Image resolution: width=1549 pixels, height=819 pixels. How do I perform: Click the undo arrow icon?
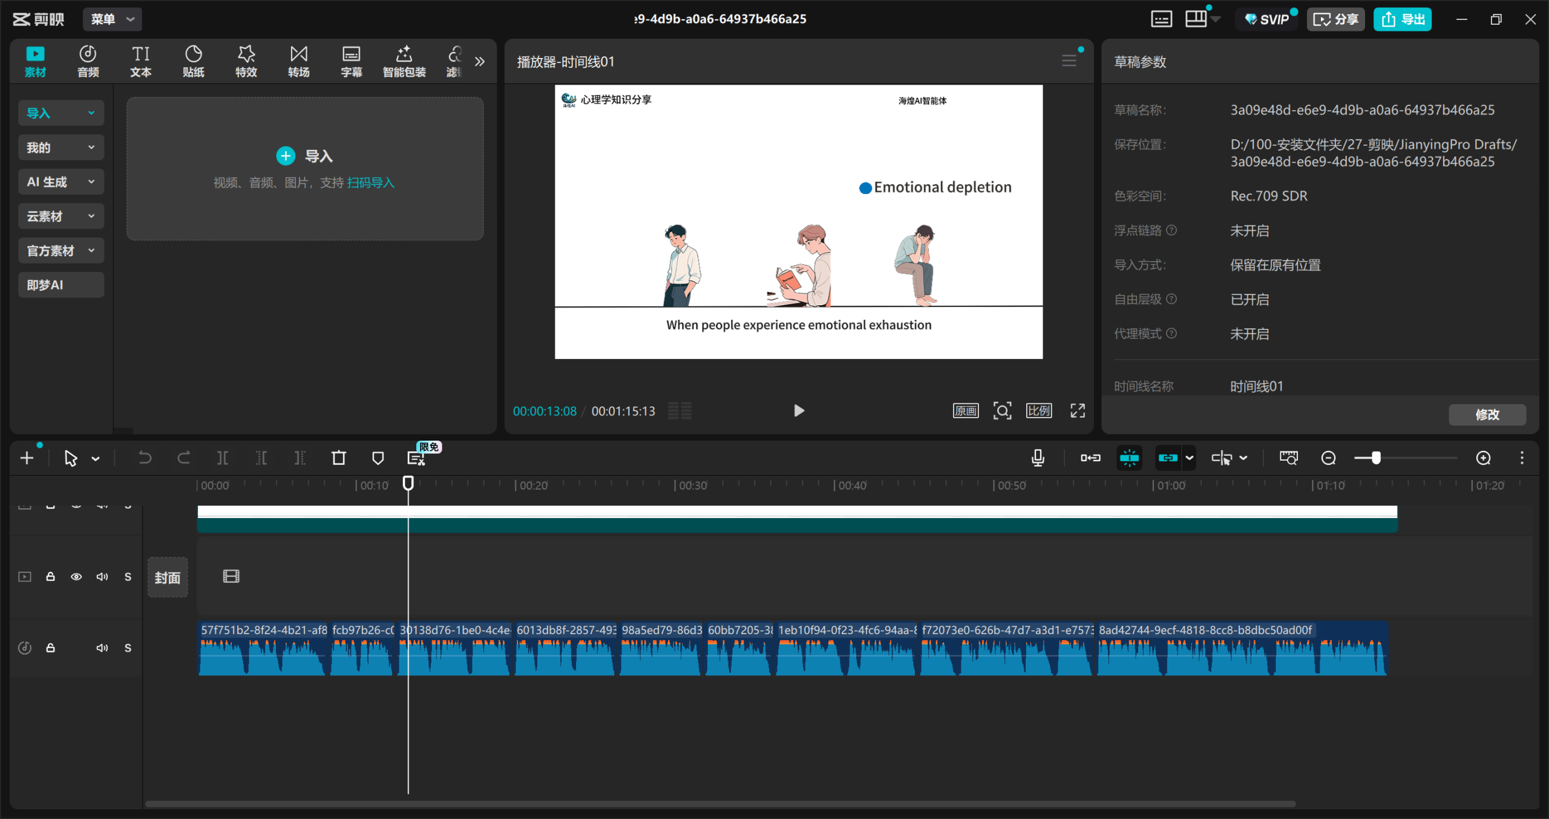tap(145, 458)
